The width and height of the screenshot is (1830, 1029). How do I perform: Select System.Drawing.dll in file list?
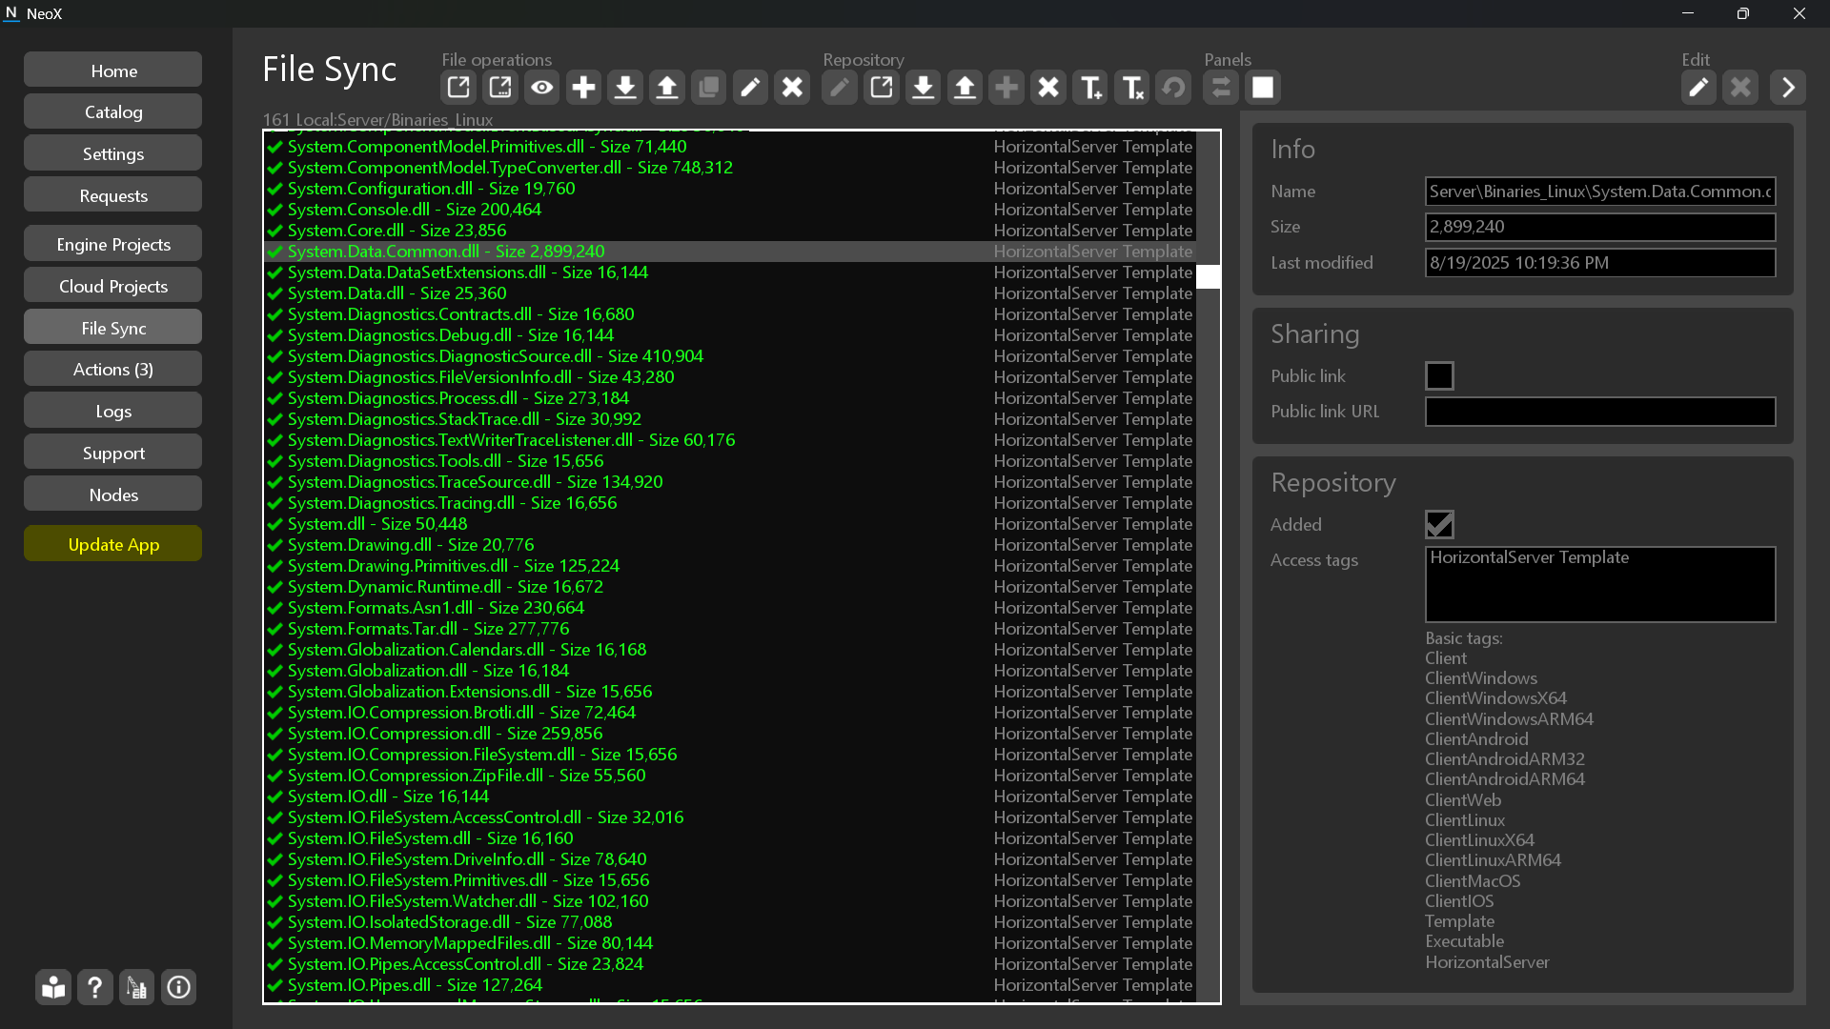pyautogui.click(x=411, y=545)
